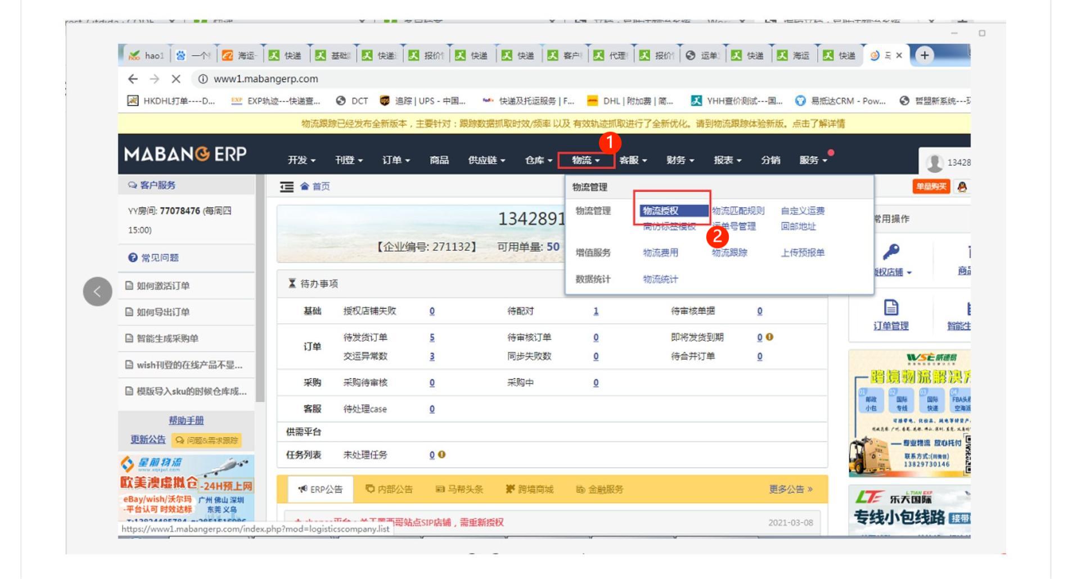Click the home icon labeled 首页
1068x579 pixels.
(315, 187)
